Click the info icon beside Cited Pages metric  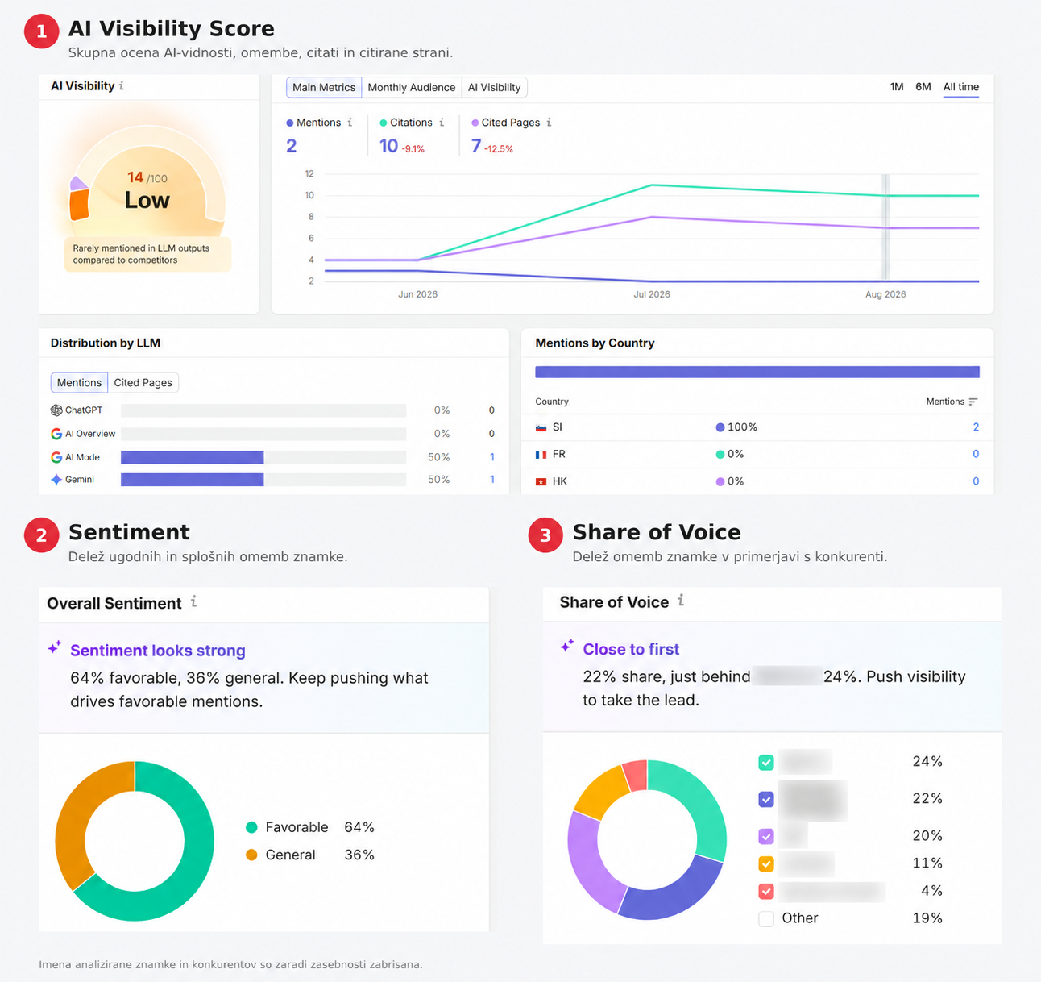[549, 123]
